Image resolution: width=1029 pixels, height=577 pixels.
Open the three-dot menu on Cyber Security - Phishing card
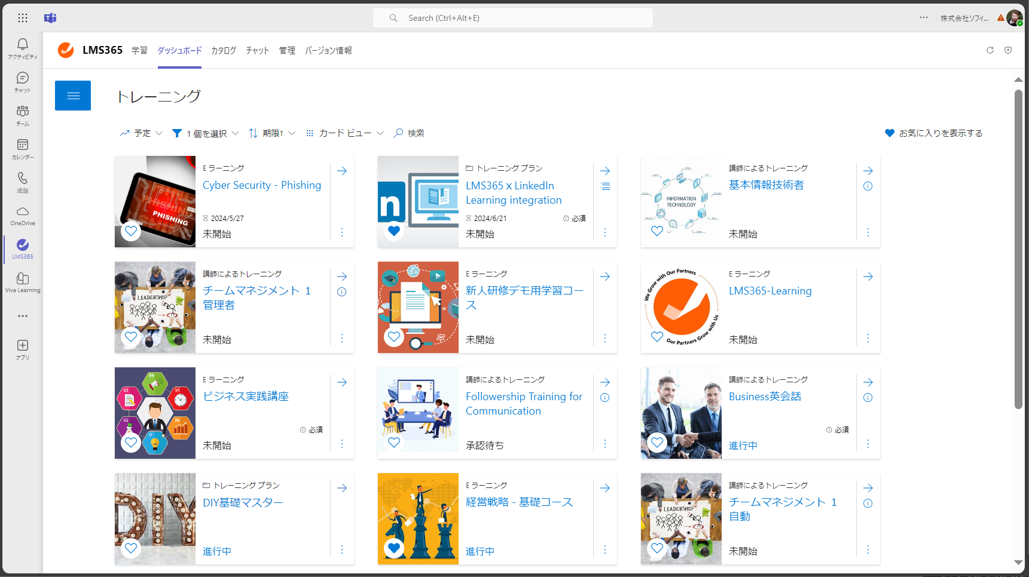tap(341, 232)
